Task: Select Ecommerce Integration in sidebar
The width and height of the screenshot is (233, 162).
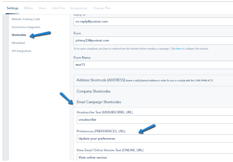Action: click(x=26, y=27)
